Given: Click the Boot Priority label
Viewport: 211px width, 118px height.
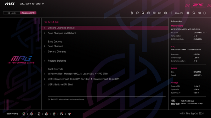Looking at the screenshot, I should (x=12, y=114).
